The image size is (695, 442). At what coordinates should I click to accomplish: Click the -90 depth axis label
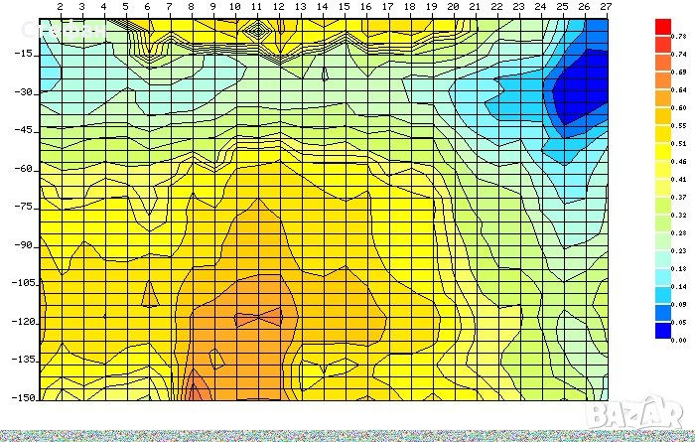(24, 244)
